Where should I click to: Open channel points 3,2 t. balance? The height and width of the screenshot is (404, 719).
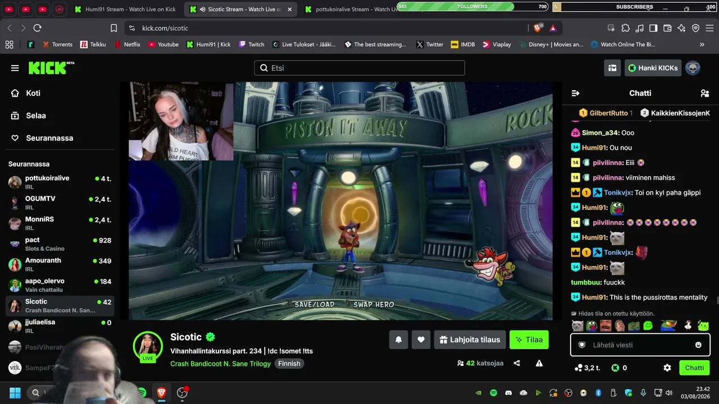click(587, 368)
